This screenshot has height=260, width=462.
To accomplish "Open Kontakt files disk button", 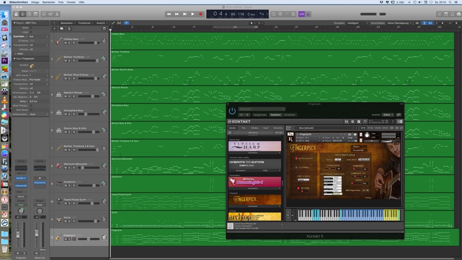I will pos(346,122).
